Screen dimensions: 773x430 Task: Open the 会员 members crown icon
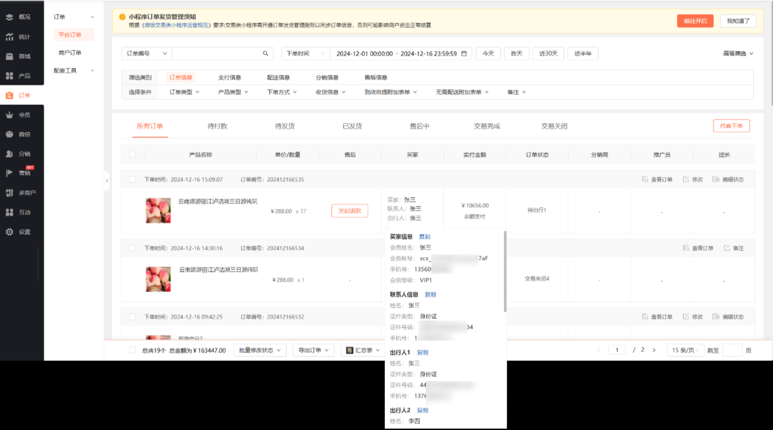point(10,115)
